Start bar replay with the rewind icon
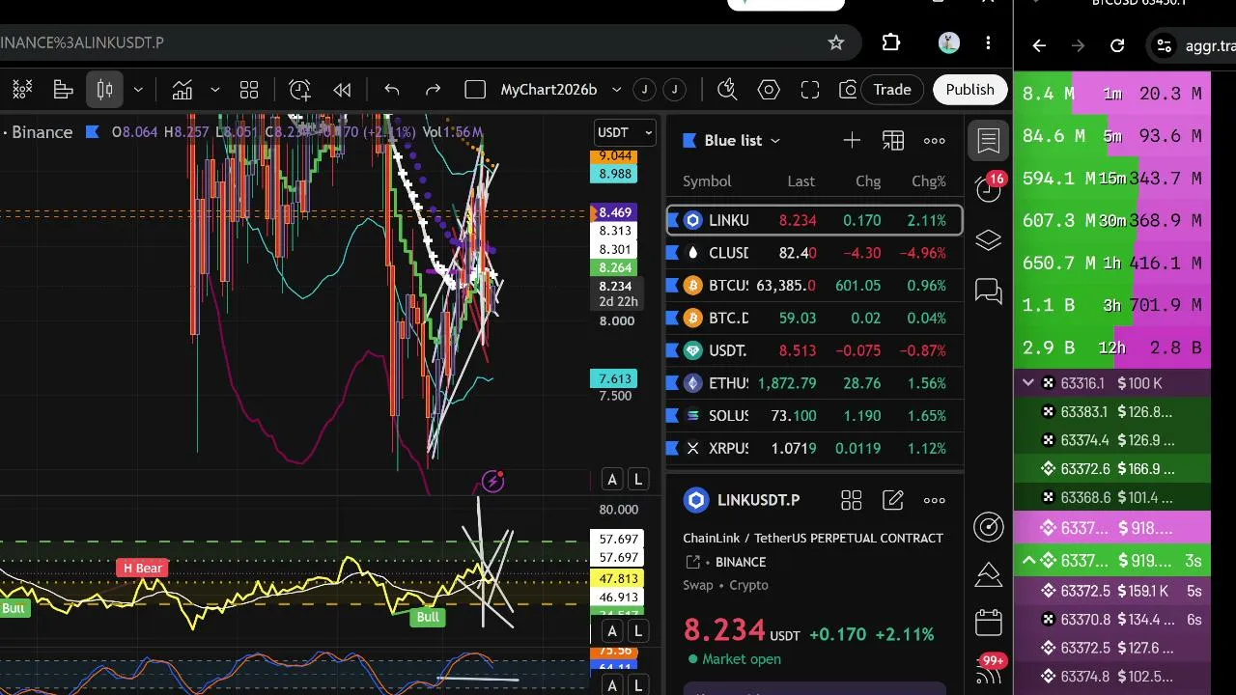The image size is (1236, 695). click(342, 90)
